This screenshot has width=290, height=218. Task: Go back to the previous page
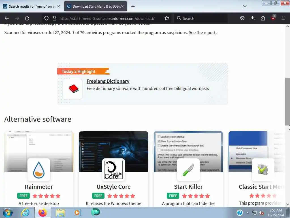[7, 18]
